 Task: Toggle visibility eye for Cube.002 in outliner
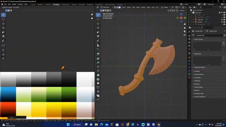pyautogui.click(x=222, y=20)
